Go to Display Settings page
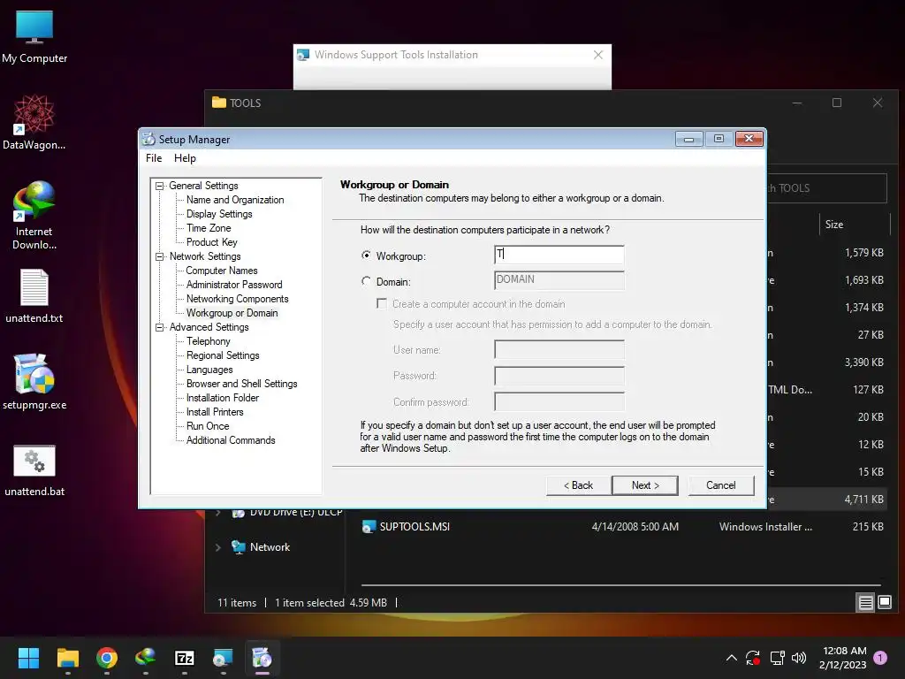 click(x=219, y=214)
